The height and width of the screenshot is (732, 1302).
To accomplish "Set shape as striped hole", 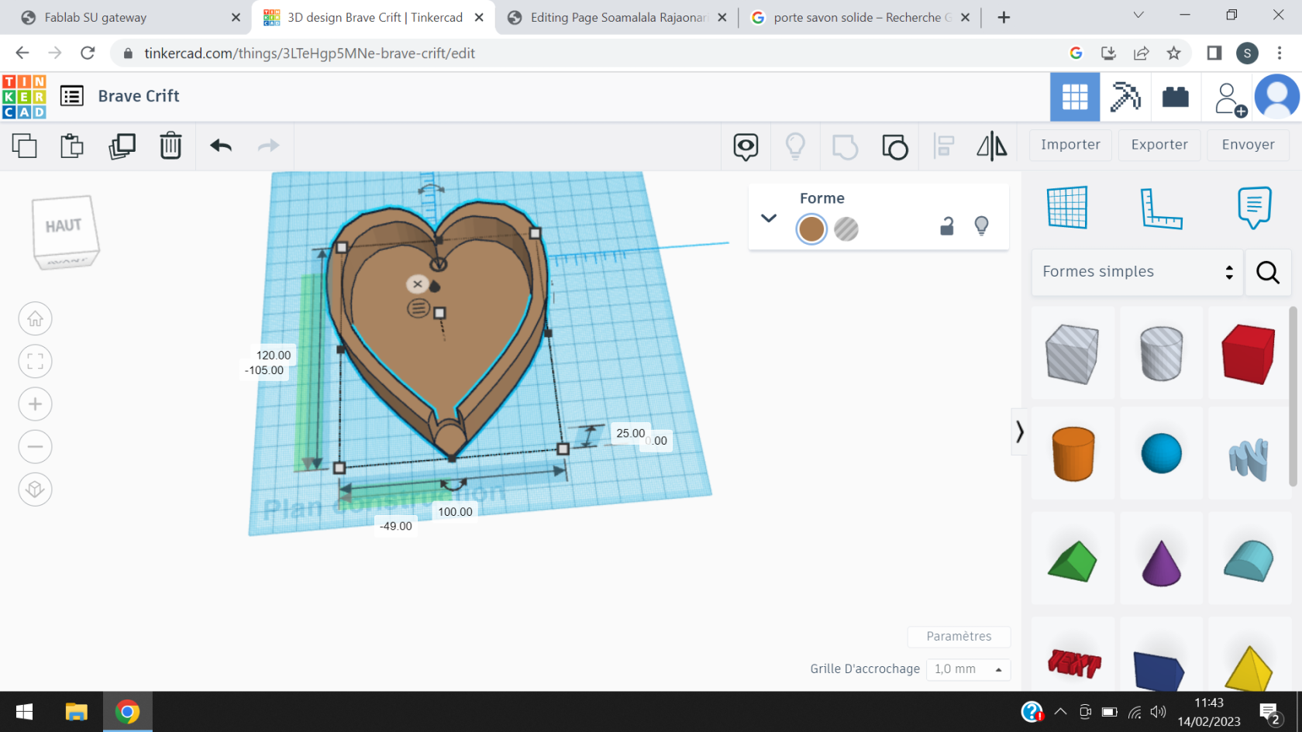I will [x=846, y=229].
